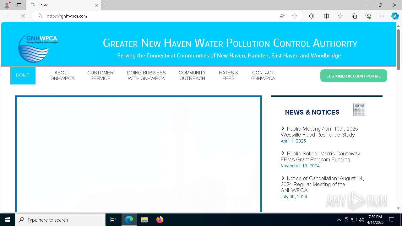Open Collections icon

[354, 16]
